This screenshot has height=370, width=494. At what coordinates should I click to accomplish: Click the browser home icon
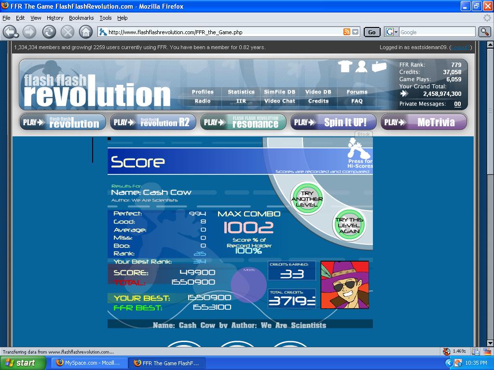click(x=86, y=32)
